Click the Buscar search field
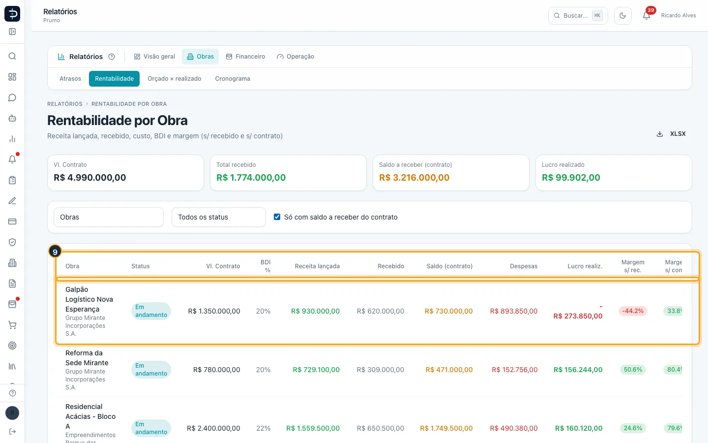The height and width of the screenshot is (443, 708). click(578, 16)
